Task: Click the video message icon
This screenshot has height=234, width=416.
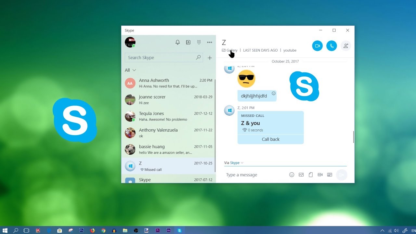Action: pos(320,175)
